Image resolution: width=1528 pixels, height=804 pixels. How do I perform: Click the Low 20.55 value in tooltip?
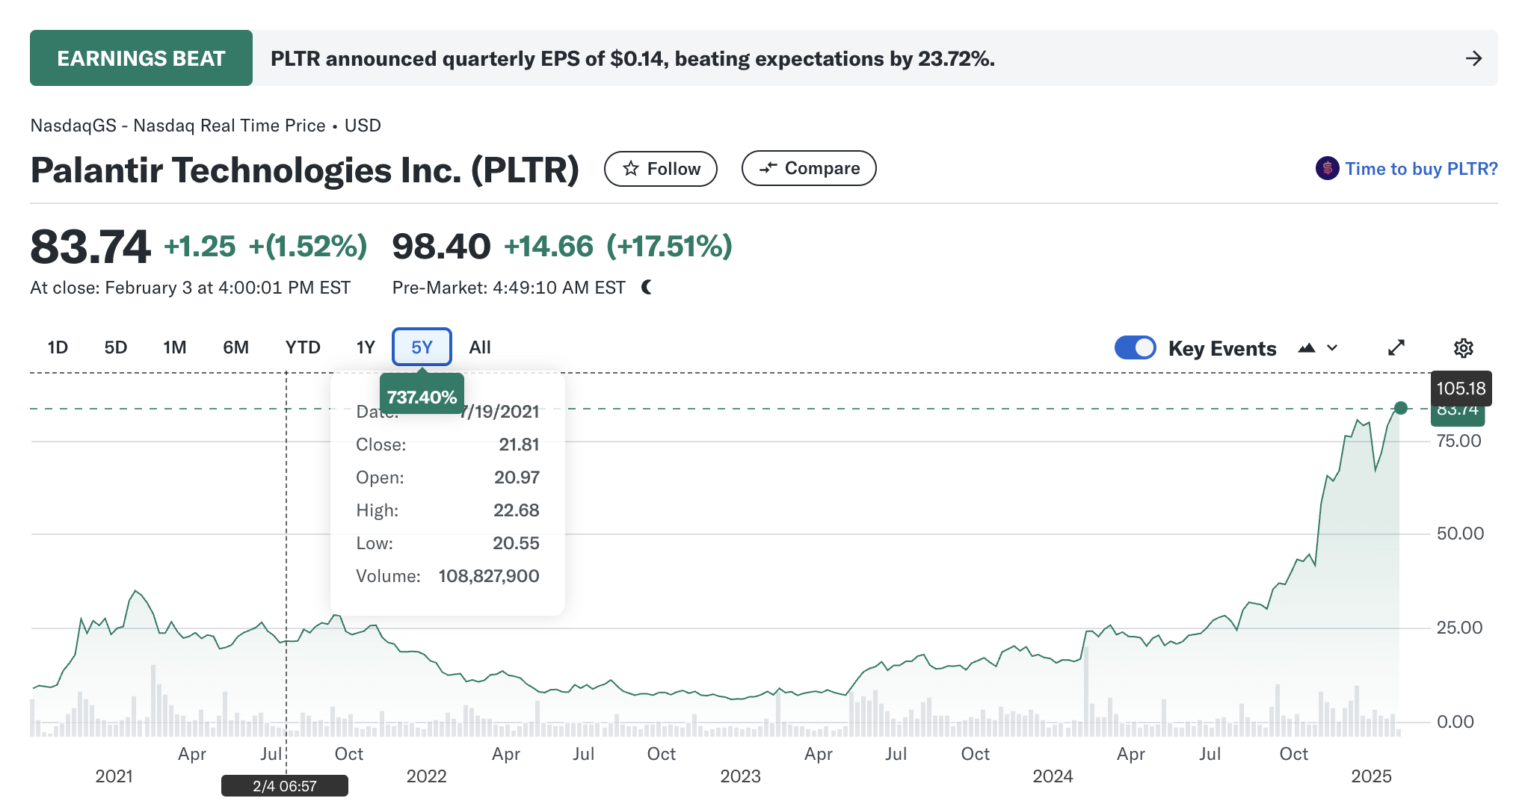coord(516,543)
